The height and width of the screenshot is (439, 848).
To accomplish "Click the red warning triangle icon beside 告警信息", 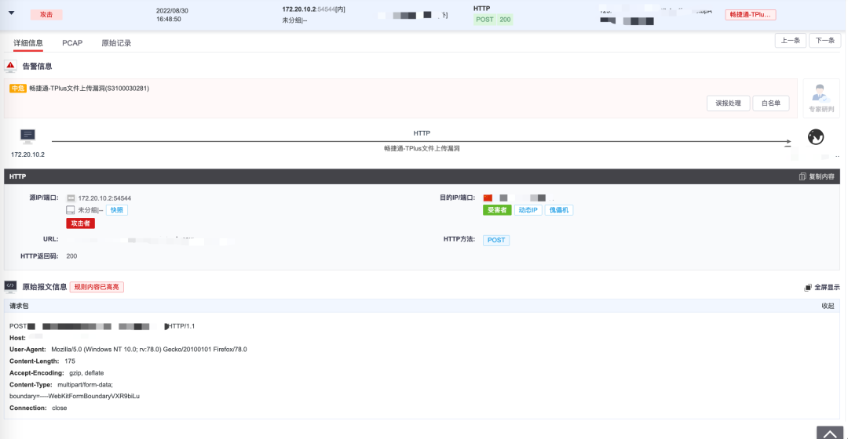I will tap(10, 66).
